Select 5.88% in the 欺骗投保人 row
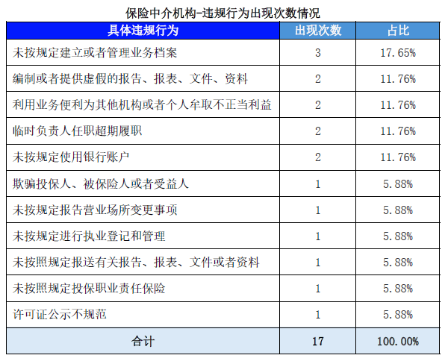Viewport: 448px width, 364px height. point(398,183)
